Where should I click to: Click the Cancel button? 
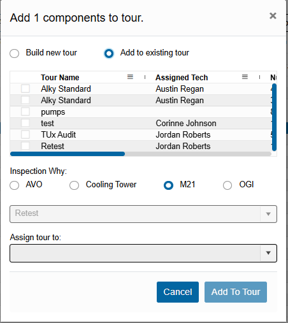click(178, 292)
